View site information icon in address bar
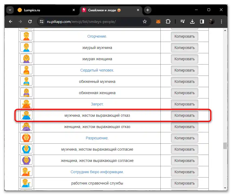This screenshot has height=195, width=232. [x=42, y=22]
